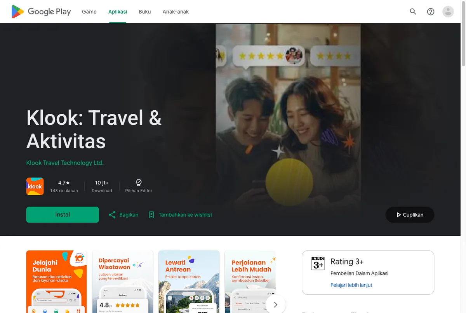466x313 pixels.
Task: Go to the Anak-anak tab
Action: point(176,12)
